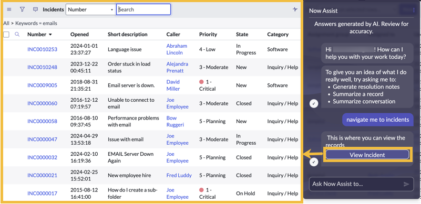The height and width of the screenshot is (204, 421).
Task: Open incident INC0000047
Action: point(42,139)
